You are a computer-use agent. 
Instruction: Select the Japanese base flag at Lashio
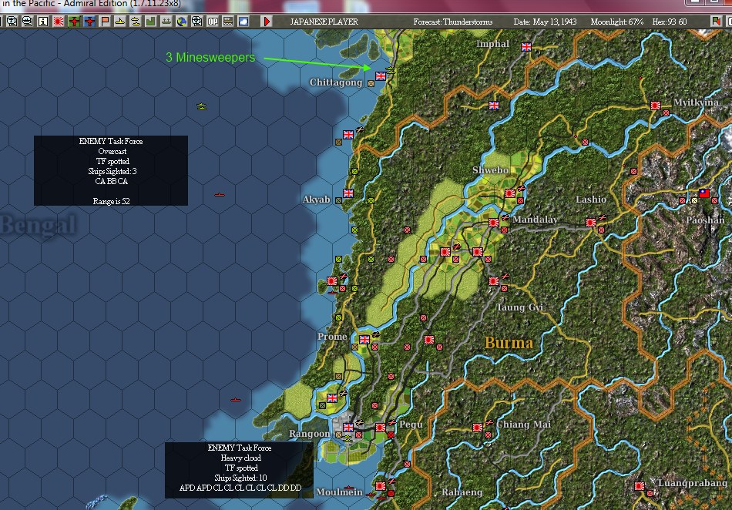pyautogui.click(x=590, y=223)
